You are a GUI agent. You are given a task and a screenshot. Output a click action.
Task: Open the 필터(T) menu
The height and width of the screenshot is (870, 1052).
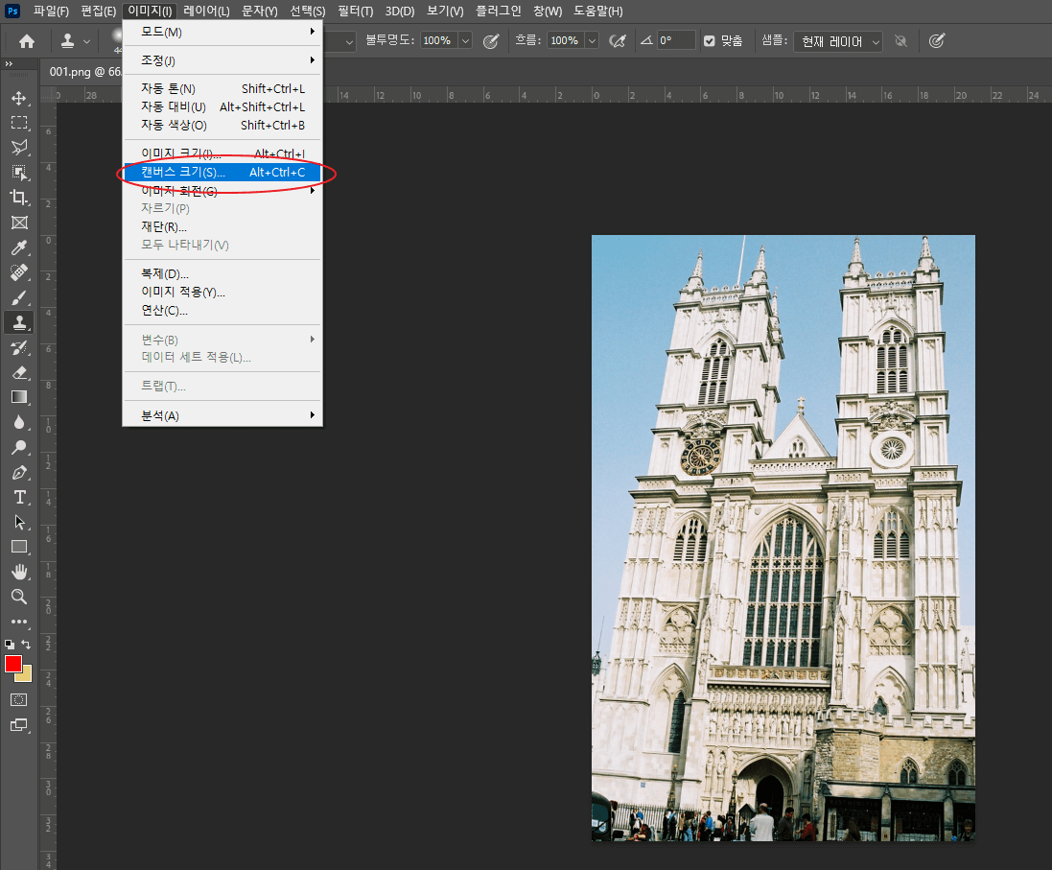pos(356,12)
